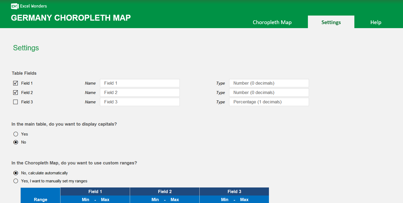Screen dimensions: 403x203
Task: Select 'Yes, I want to manually set my ranges'
Action: (16, 181)
